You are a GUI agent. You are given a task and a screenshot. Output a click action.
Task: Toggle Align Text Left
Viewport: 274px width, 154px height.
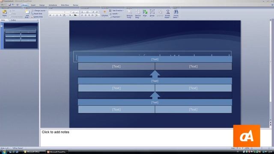[x=82, y=15]
